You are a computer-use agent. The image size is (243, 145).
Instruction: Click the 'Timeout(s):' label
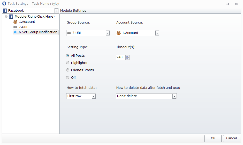tap(126, 47)
